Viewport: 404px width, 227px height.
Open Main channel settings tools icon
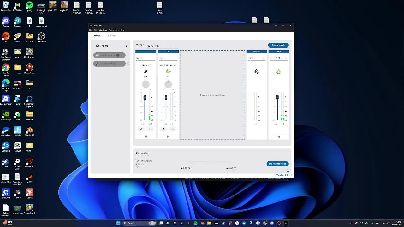(x=279, y=137)
